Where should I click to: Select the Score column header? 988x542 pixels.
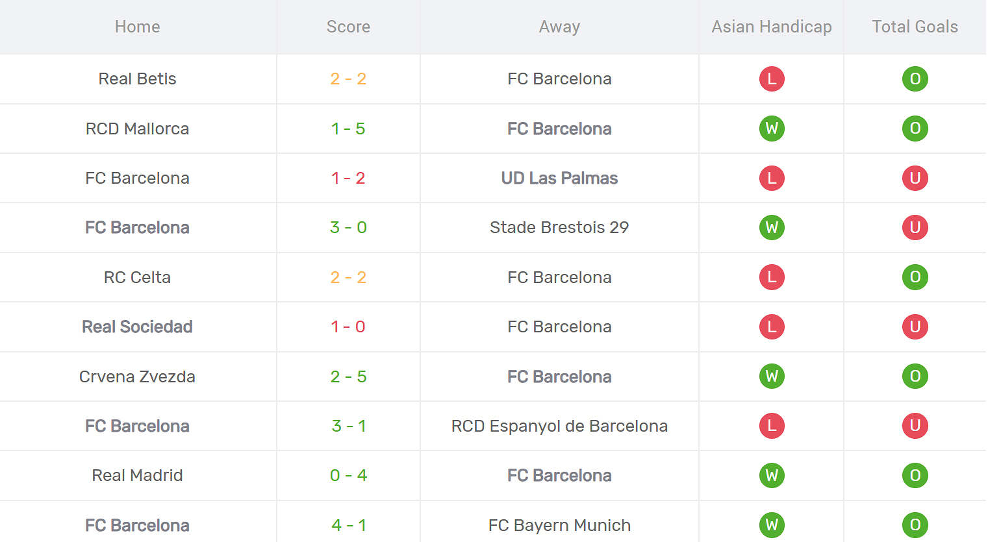click(348, 27)
